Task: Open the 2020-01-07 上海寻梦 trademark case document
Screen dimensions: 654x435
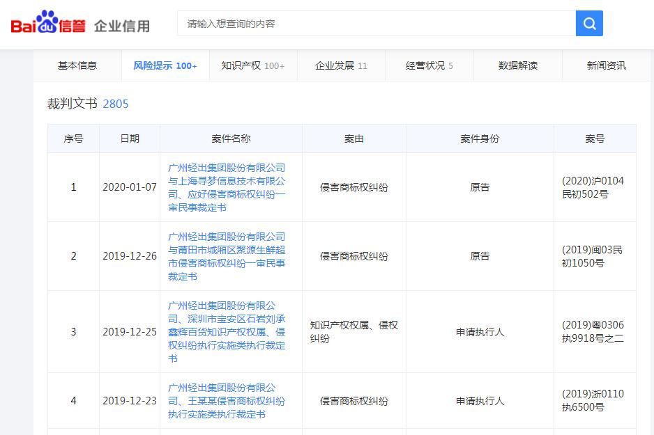Action: pos(230,187)
